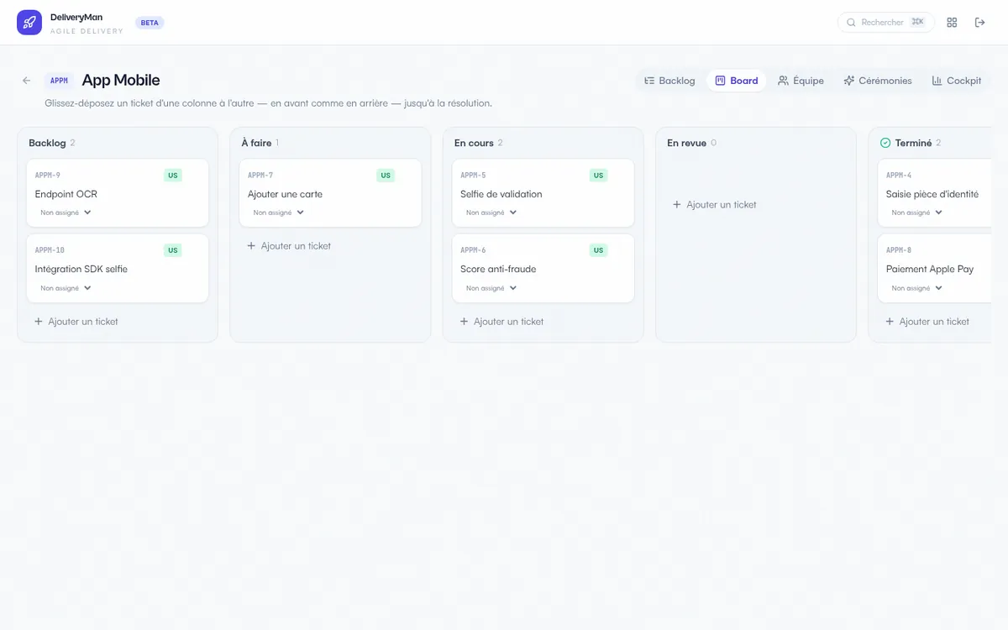The height and width of the screenshot is (630, 1008).
Task: Click the Terminé column header
Action: [913, 143]
